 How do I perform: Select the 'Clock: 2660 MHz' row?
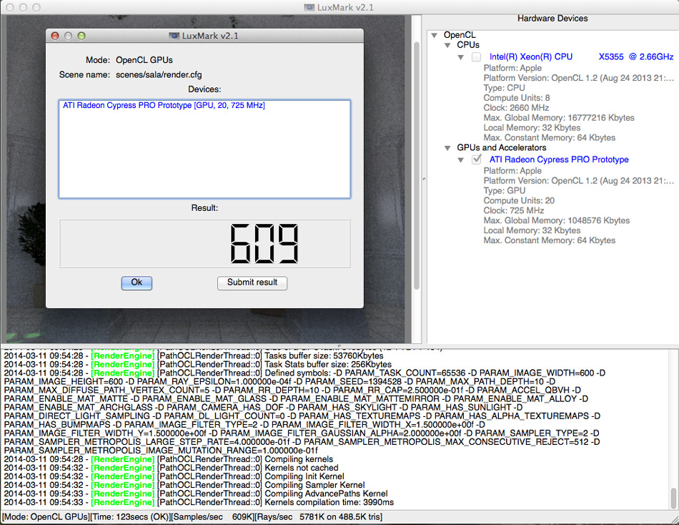pyautogui.click(x=516, y=108)
